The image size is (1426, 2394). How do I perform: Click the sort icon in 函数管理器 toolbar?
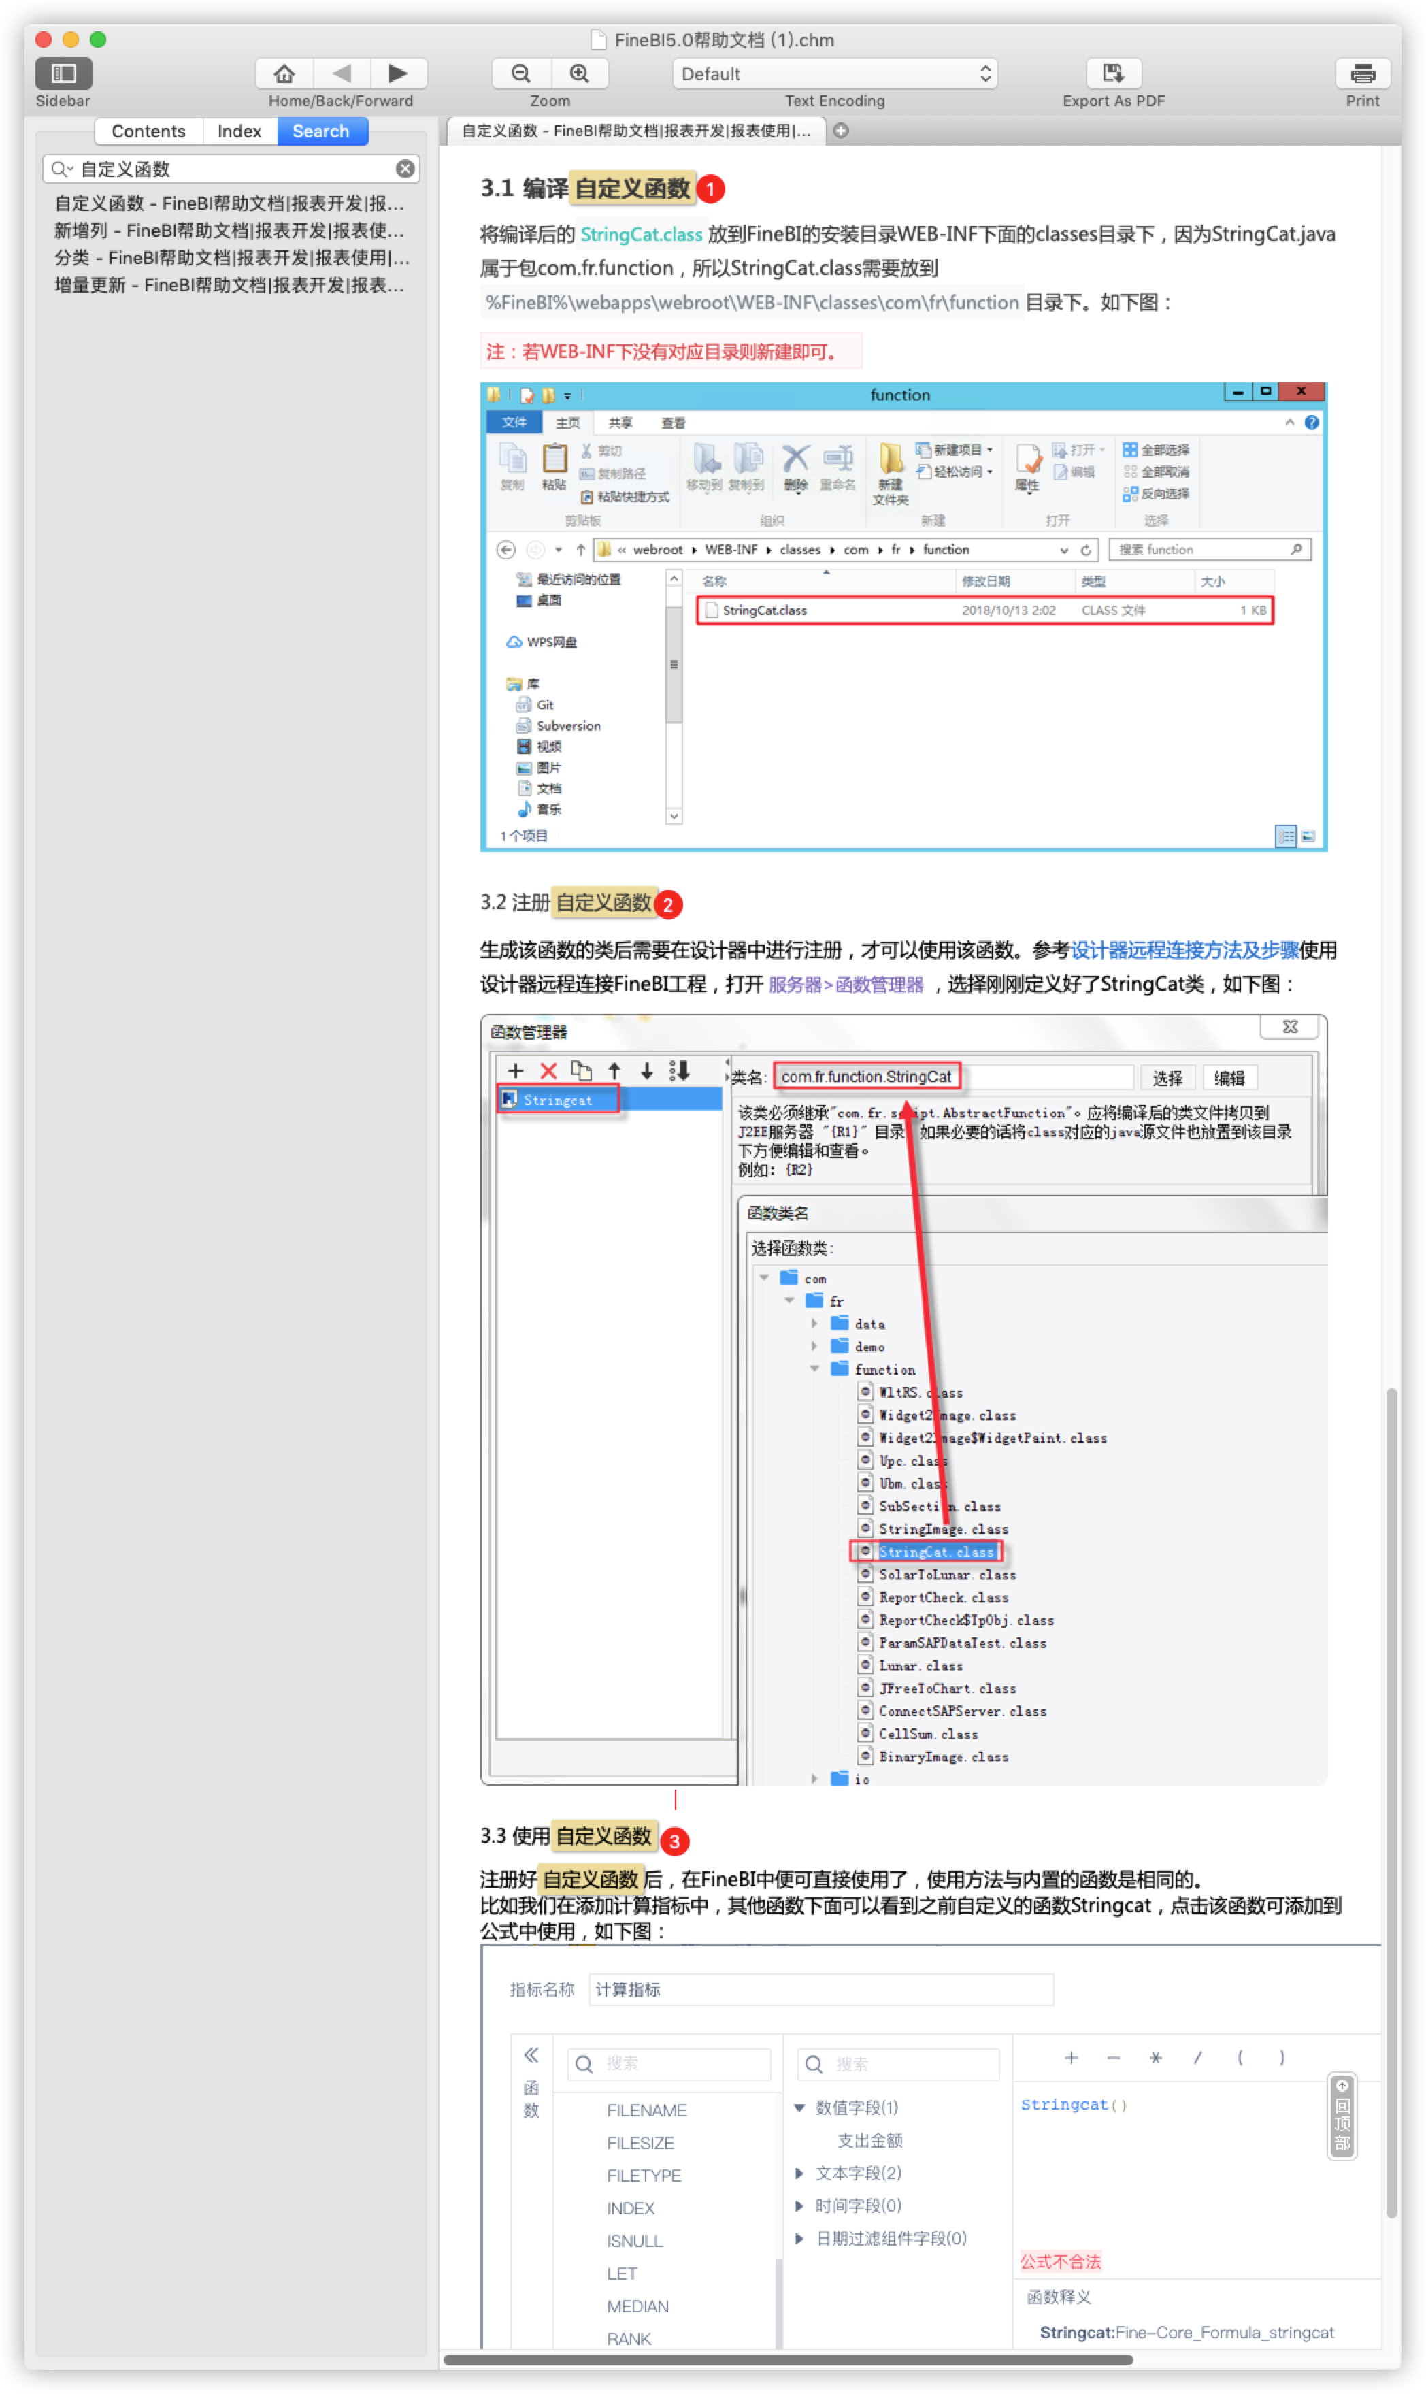pos(680,1070)
